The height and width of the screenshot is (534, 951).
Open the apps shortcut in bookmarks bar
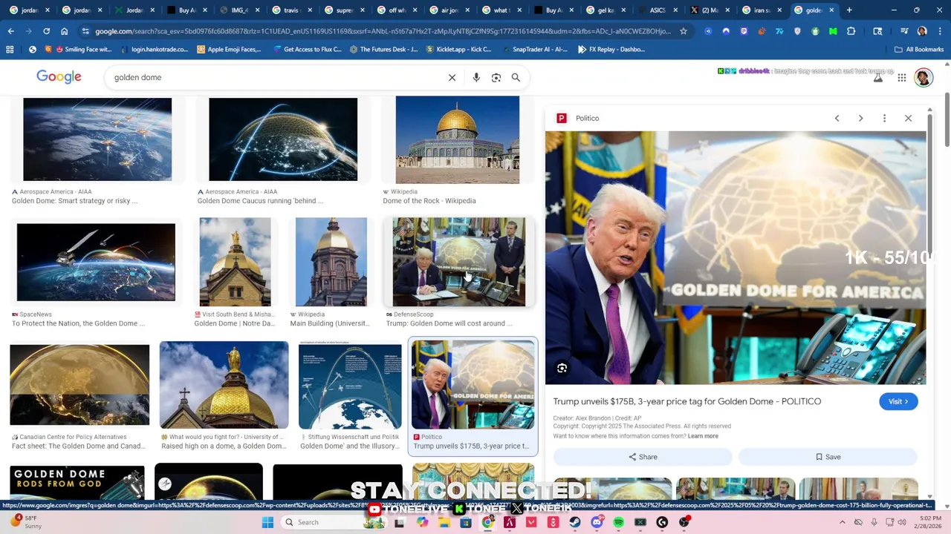10,49
